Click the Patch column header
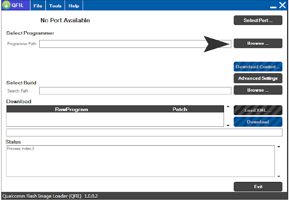Image resolution: width=289 pixels, height=200 pixels. pos(180,110)
